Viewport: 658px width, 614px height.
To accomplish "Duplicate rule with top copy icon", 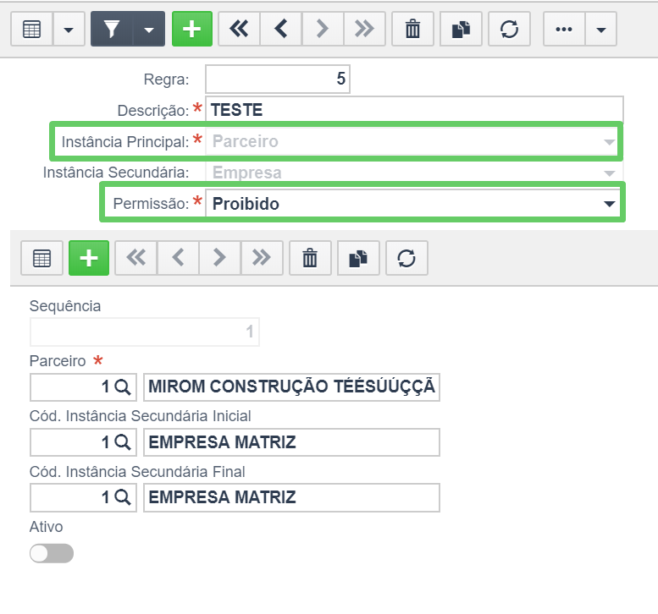I will tap(461, 29).
